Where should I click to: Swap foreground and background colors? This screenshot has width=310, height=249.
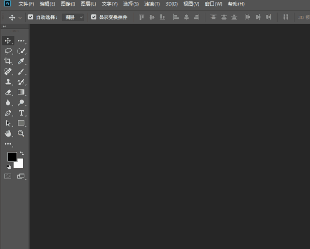pyautogui.click(x=22, y=153)
